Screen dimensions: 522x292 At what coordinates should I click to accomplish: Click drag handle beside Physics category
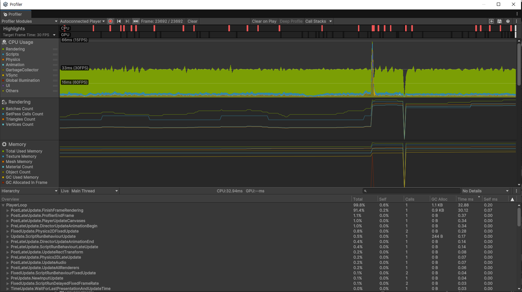[x=55, y=60]
